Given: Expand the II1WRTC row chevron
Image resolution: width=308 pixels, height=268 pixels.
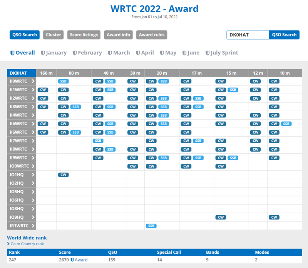Looking at the screenshot, I should click(33, 90).
